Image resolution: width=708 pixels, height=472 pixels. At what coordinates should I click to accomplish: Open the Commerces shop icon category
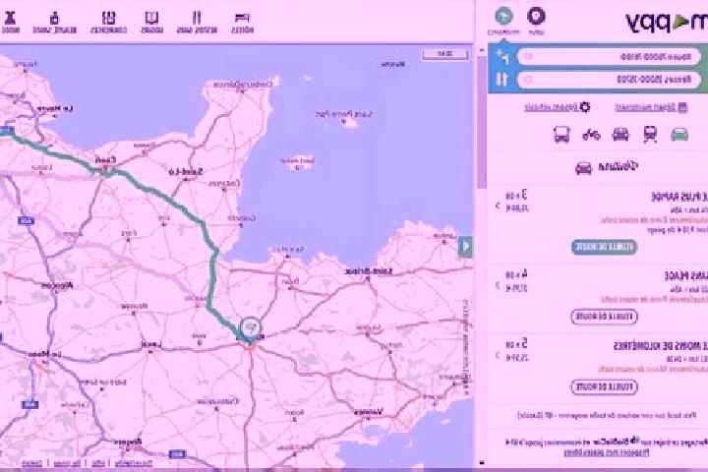click(108, 23)
